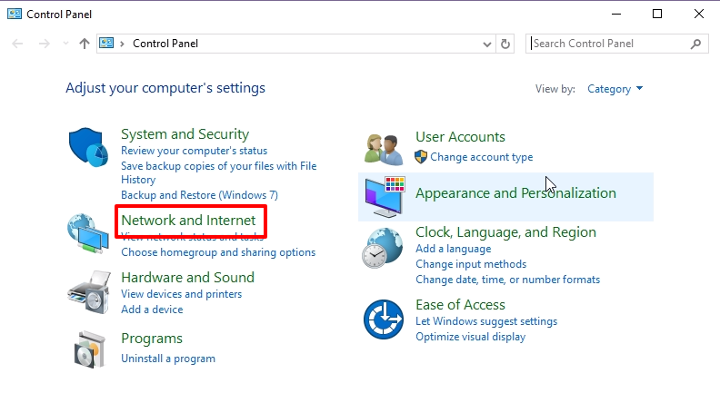Open the View by Category dropdown
The width and height of the screenshot is (720, 403).
(615, 89)
